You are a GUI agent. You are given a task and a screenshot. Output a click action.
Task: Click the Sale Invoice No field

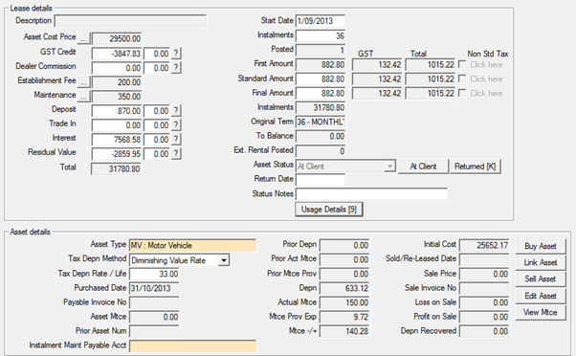coord(484,288)
